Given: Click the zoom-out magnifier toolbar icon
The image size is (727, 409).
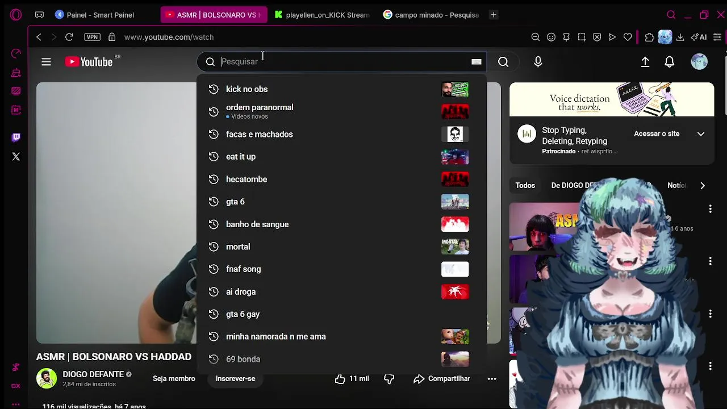Looking at the screenshot, I should (535, 37).
